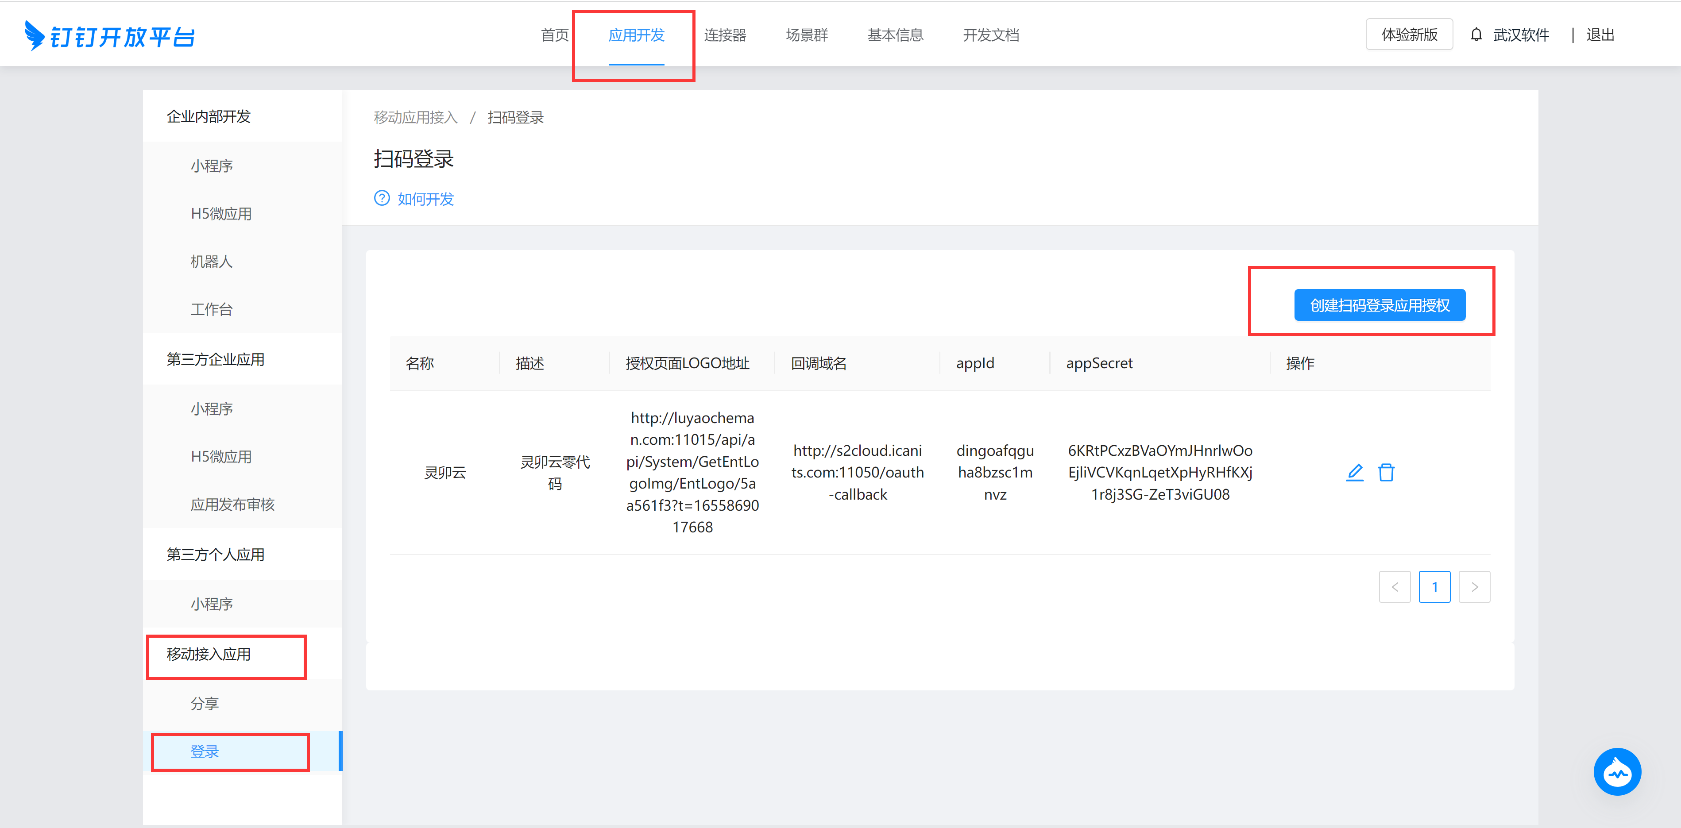1681x828 pixels.
Task: Open the 开发文档 tab
Action: (x=991, y=35)
